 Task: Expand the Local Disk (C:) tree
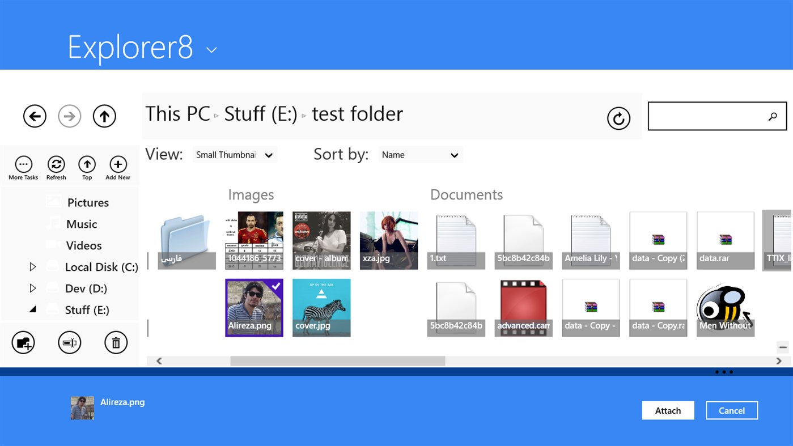32,266
